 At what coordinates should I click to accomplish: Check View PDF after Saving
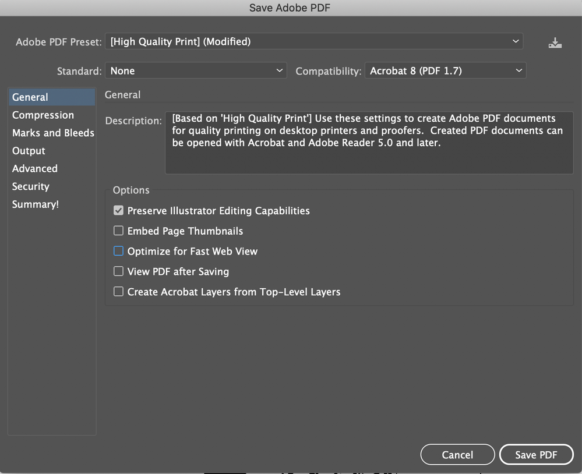[x=118, y=271]
